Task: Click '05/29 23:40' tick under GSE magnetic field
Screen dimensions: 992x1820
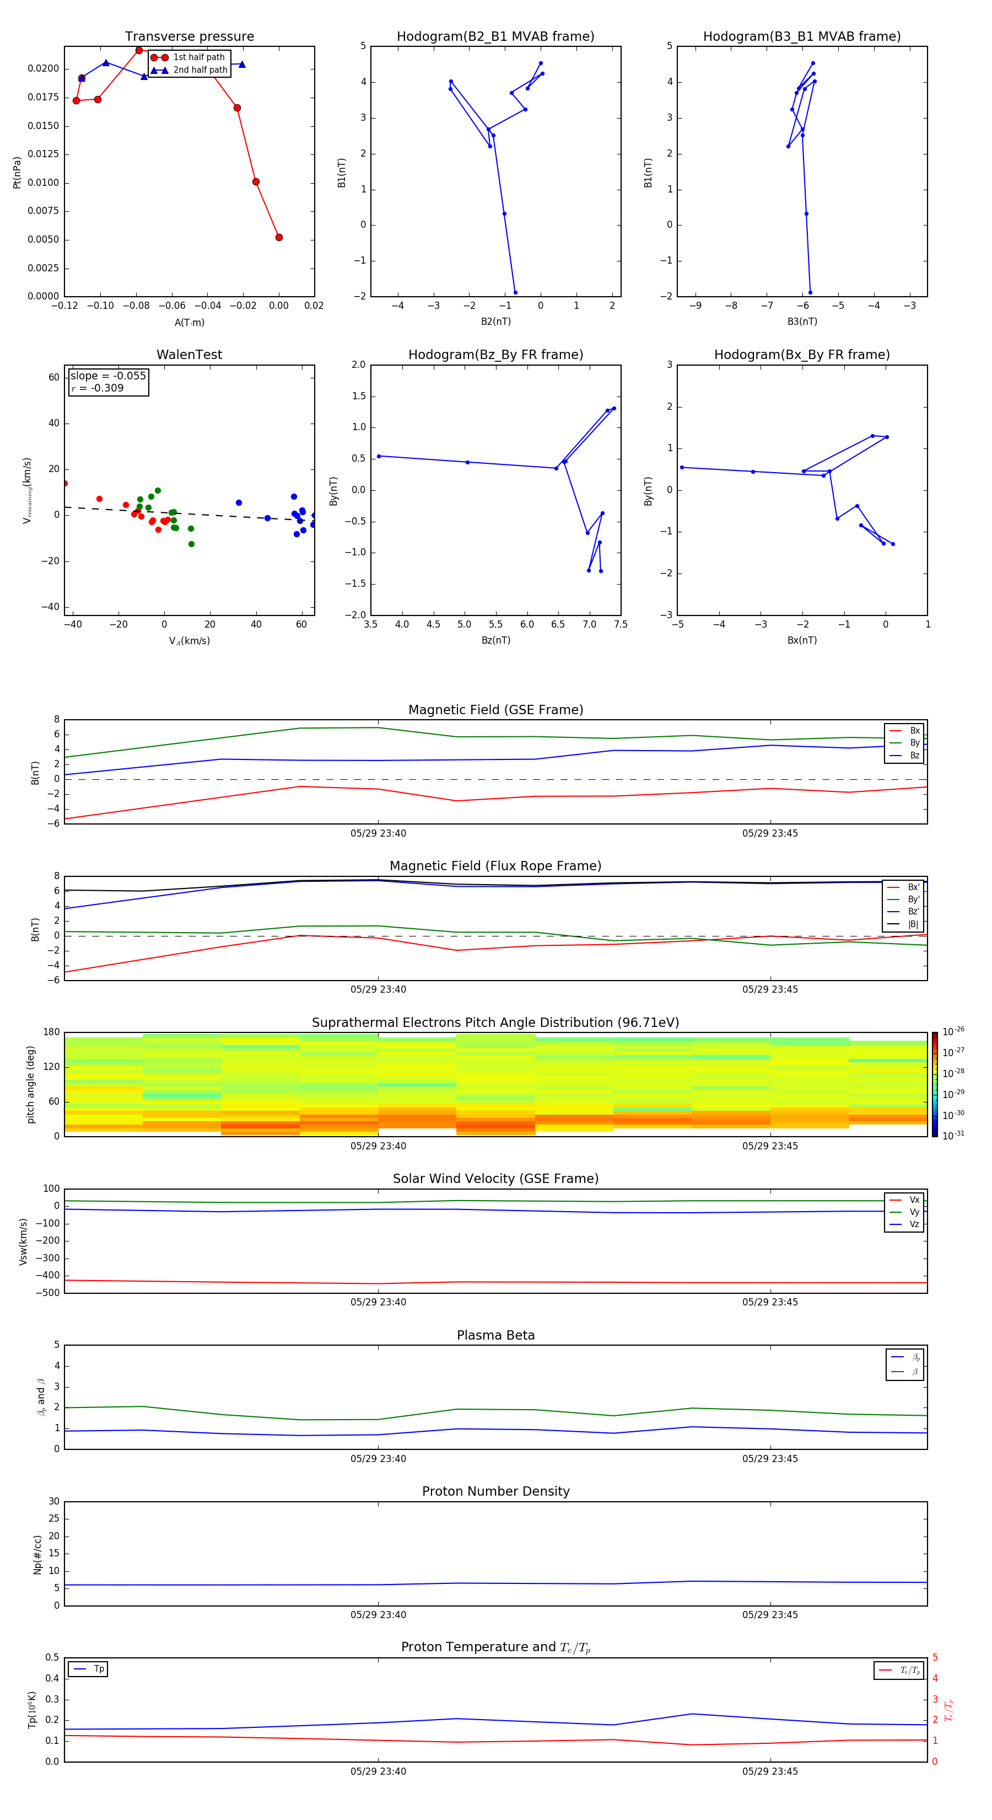Action: click(379, 834)
